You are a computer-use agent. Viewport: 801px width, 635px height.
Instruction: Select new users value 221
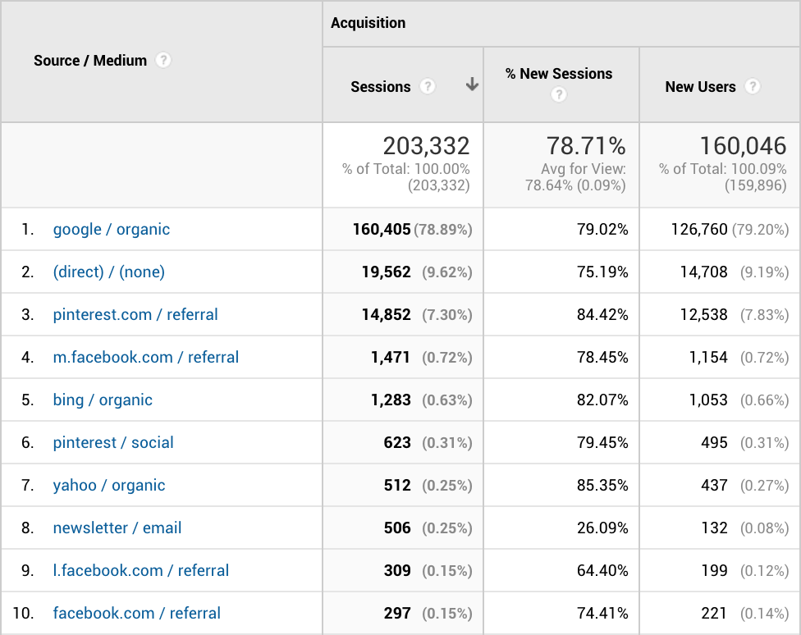(715, 613)
